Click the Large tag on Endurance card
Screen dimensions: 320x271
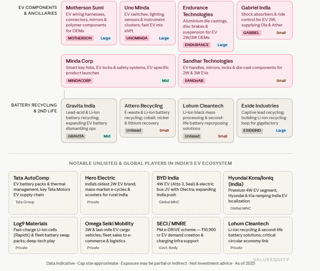pyautogui.click(x=222, y=45)
